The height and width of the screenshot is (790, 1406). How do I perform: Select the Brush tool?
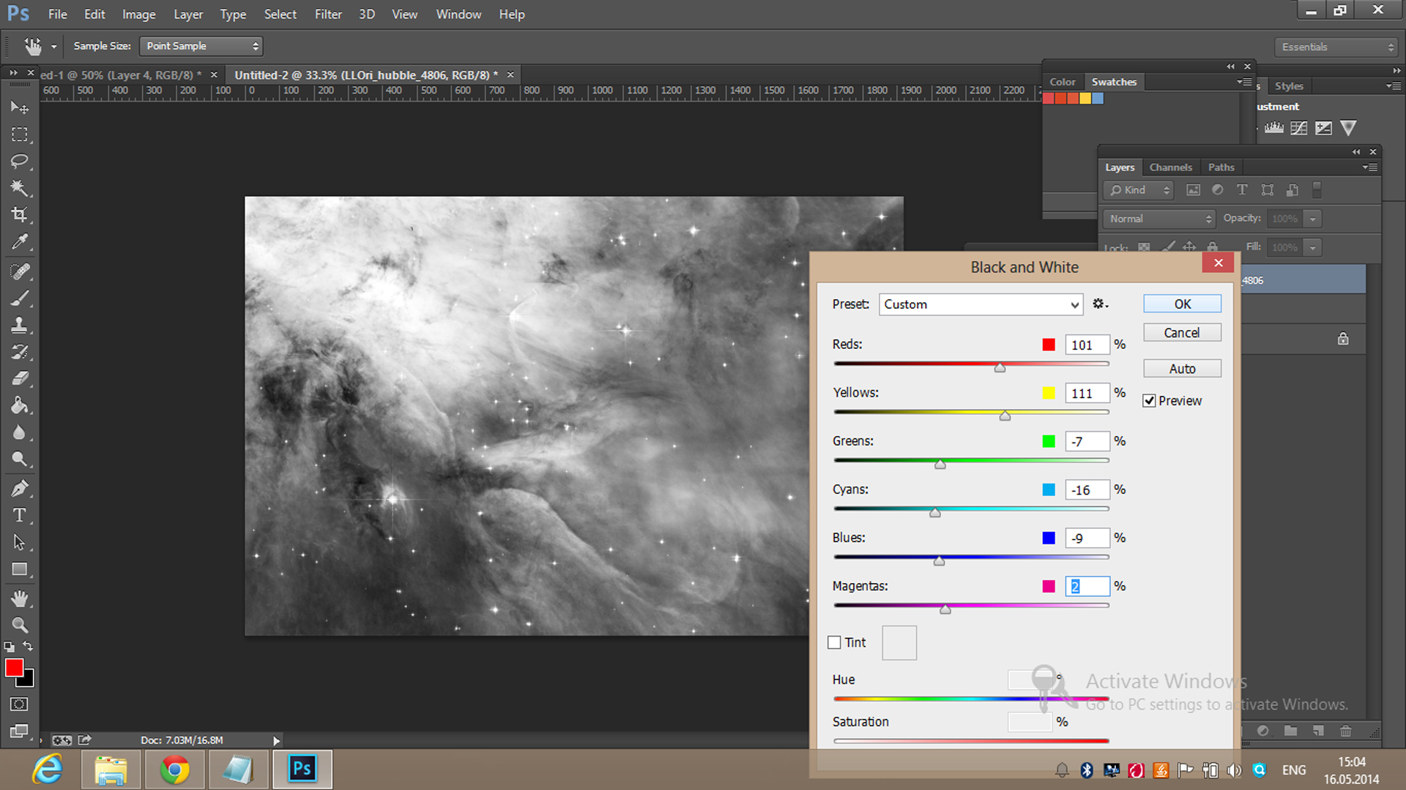20,298
